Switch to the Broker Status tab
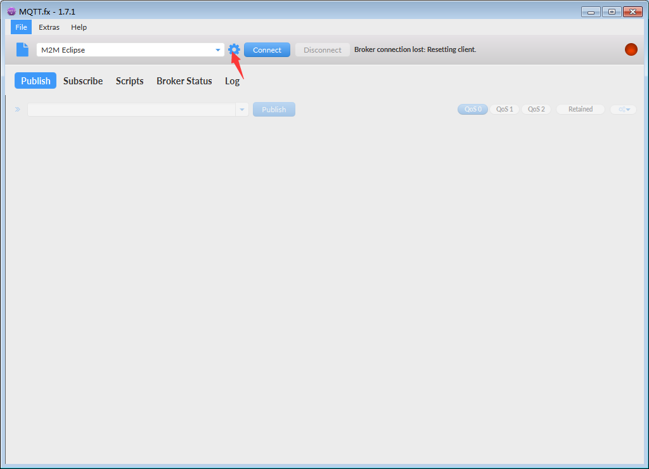649x469 pixels. [184, 80]
